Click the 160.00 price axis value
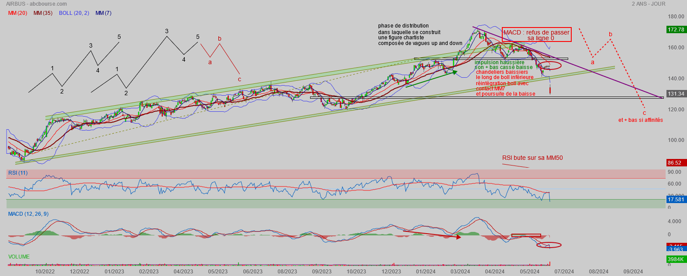The width and height of the screenshot is (687, 276). point(676,48)
